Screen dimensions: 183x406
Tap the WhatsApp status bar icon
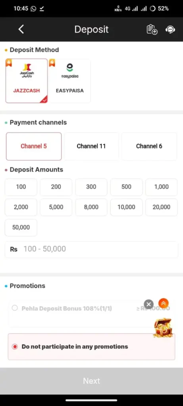pos(33,9)
